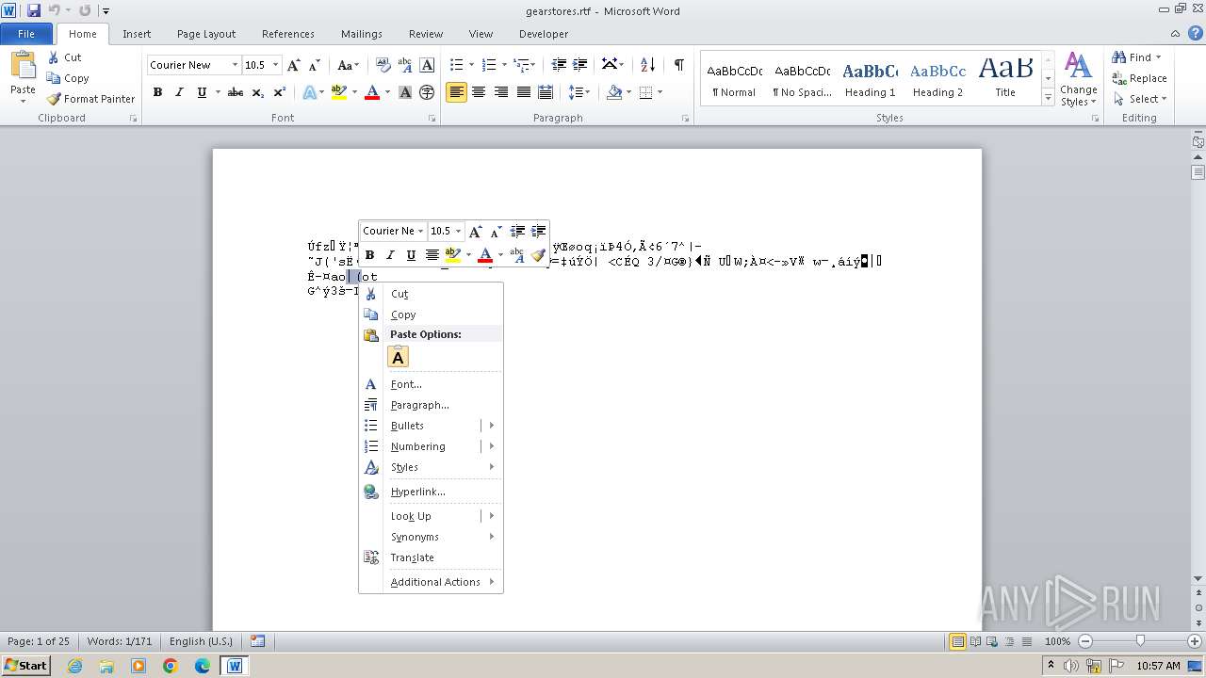Click the Save icon in Quick Access Toolbar
Image resolution: width=1206 pixels, height=678 pixels.
pyautogui.click(x=34, y=10)
